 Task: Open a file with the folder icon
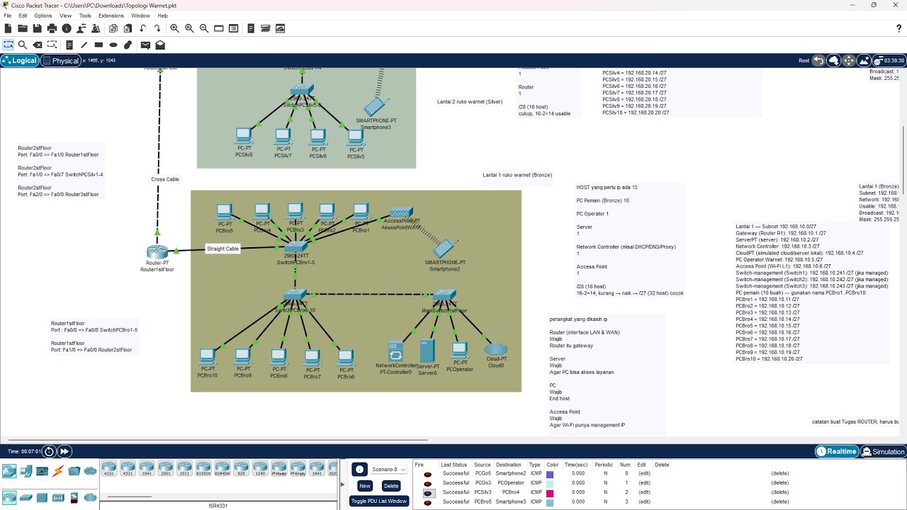coord(23,28)
